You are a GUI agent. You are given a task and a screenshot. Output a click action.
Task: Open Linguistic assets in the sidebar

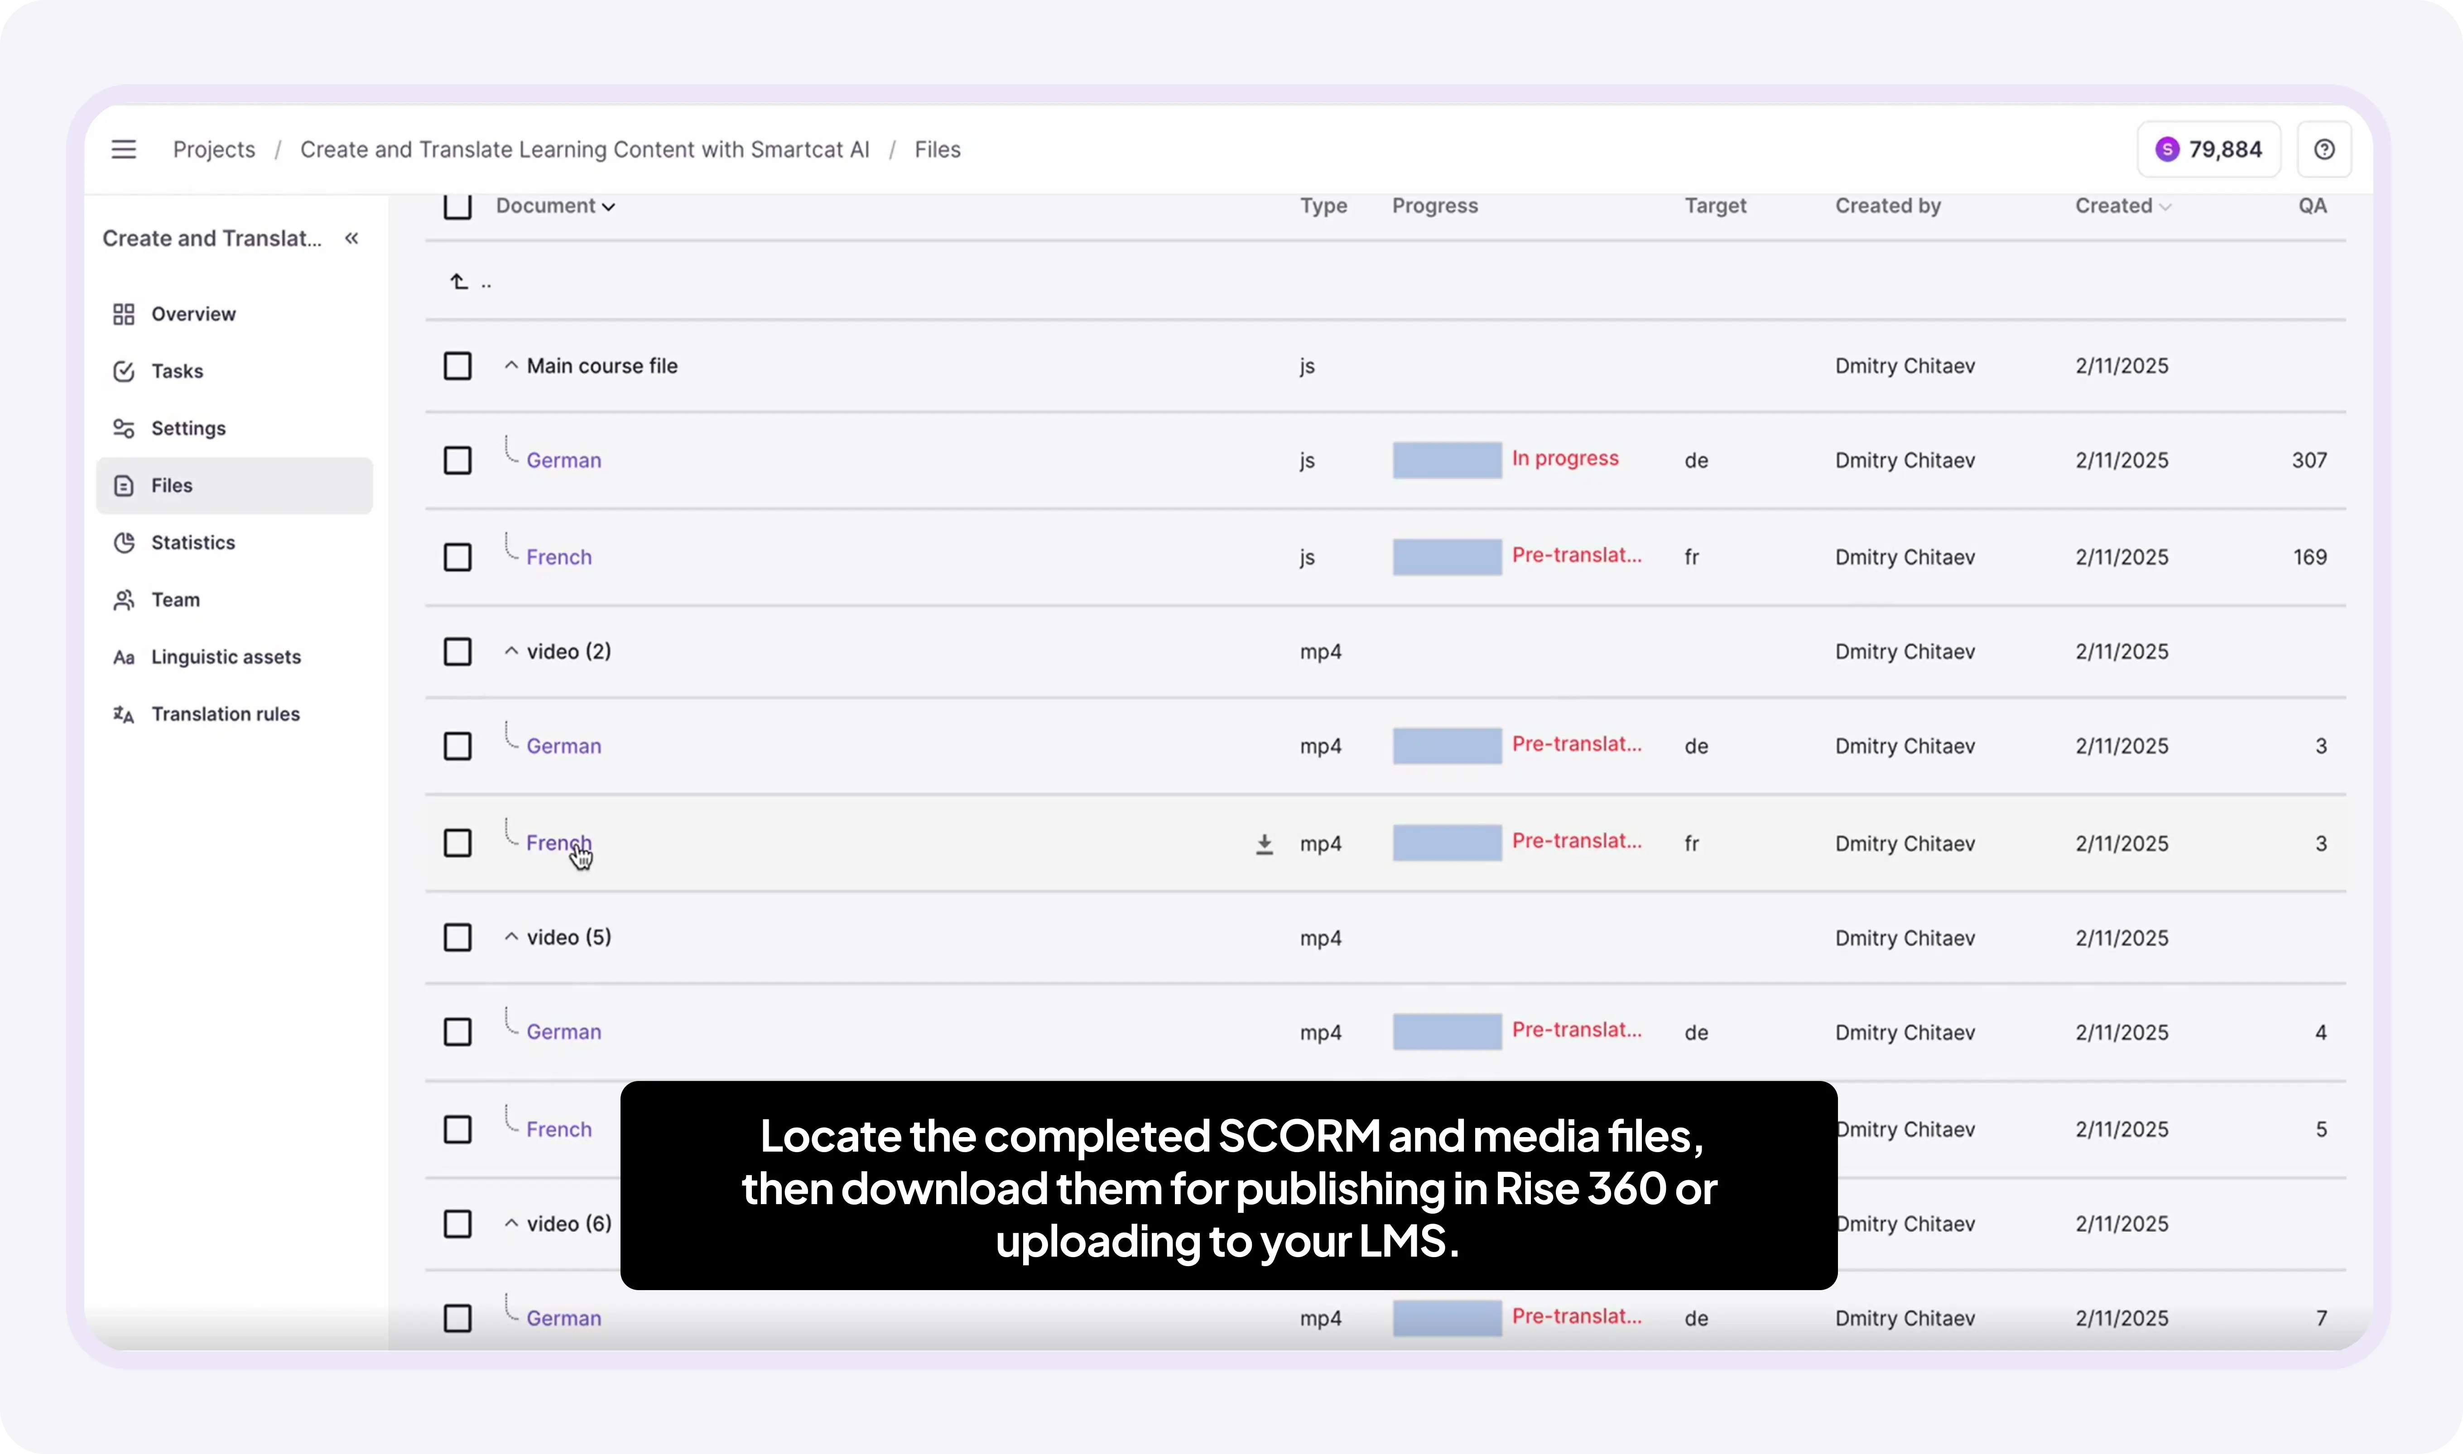pos(234,657)
